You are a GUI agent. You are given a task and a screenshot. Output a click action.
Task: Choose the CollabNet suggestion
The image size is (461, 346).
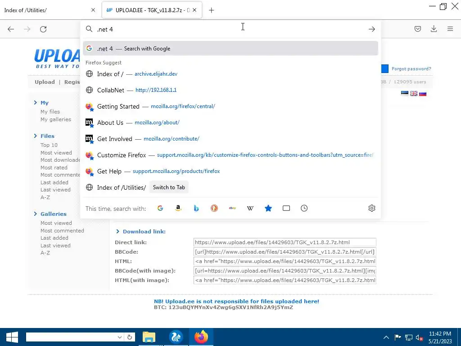point(230,90)
